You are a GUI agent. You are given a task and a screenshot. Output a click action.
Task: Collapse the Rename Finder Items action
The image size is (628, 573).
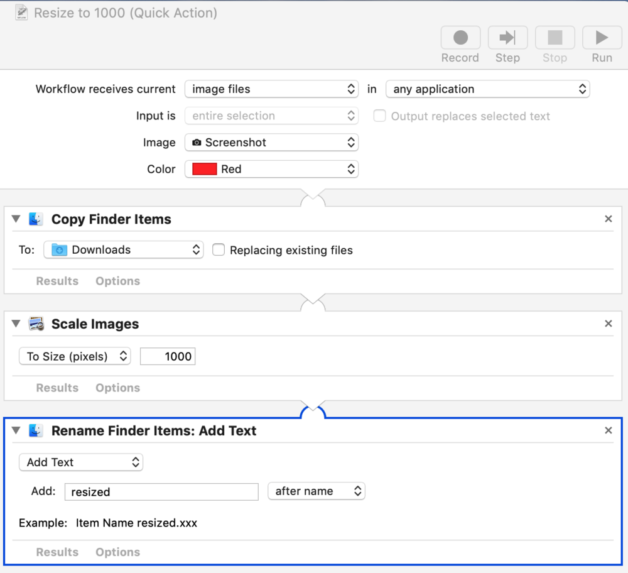[16, 430]
